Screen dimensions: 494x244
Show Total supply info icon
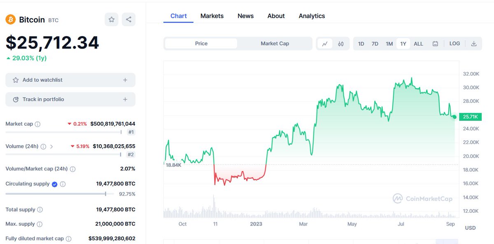click(x=40, y=210)
